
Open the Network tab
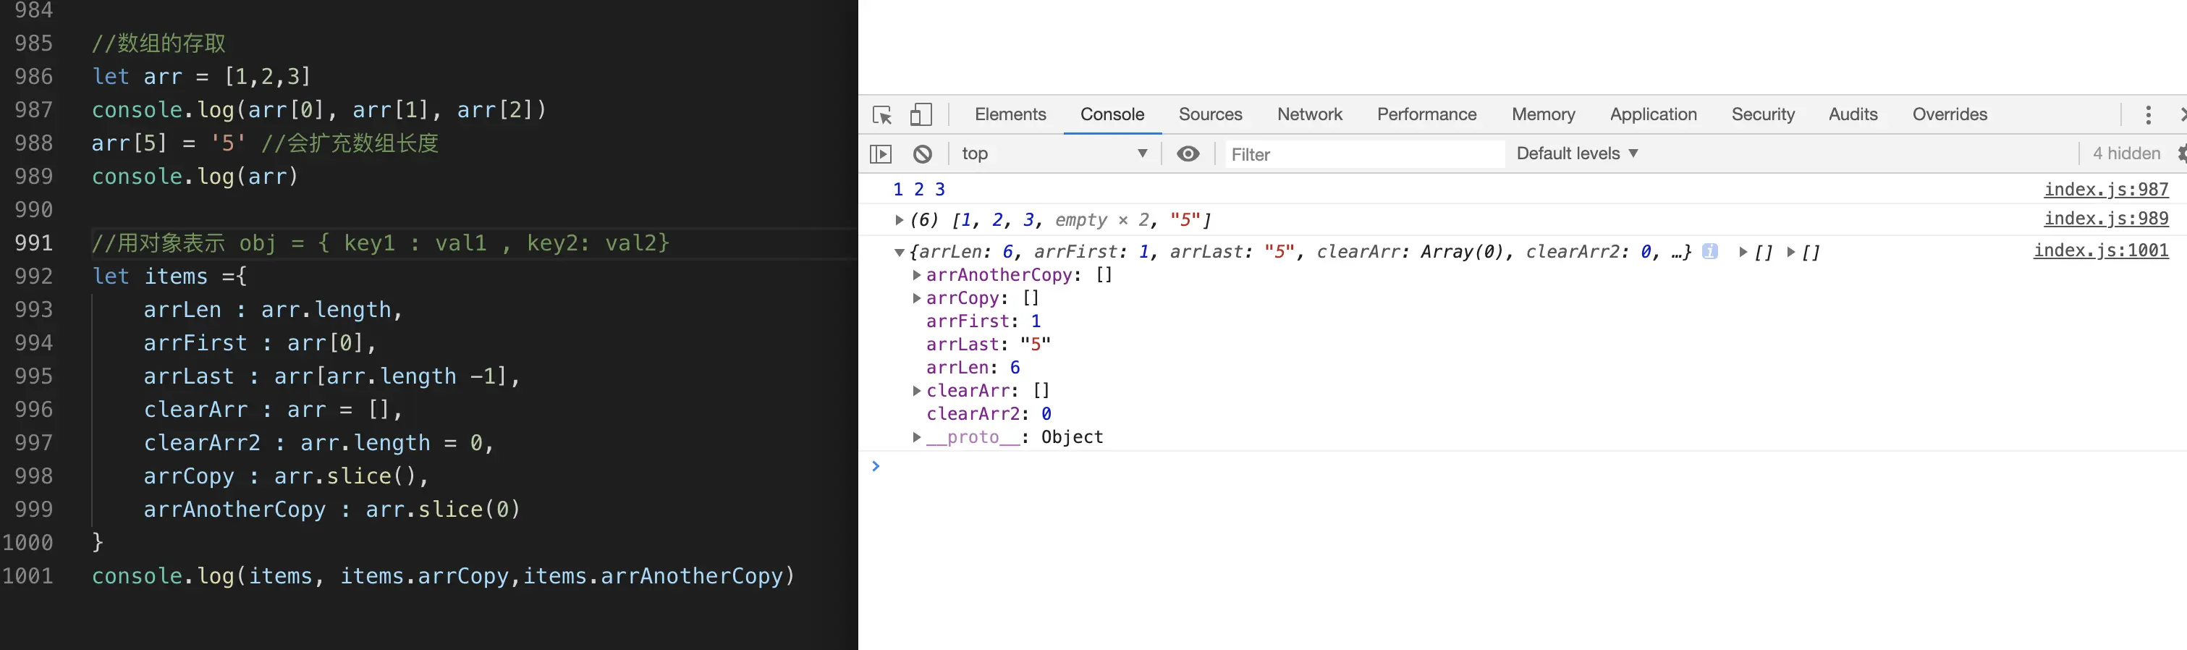pos(1310,114)
